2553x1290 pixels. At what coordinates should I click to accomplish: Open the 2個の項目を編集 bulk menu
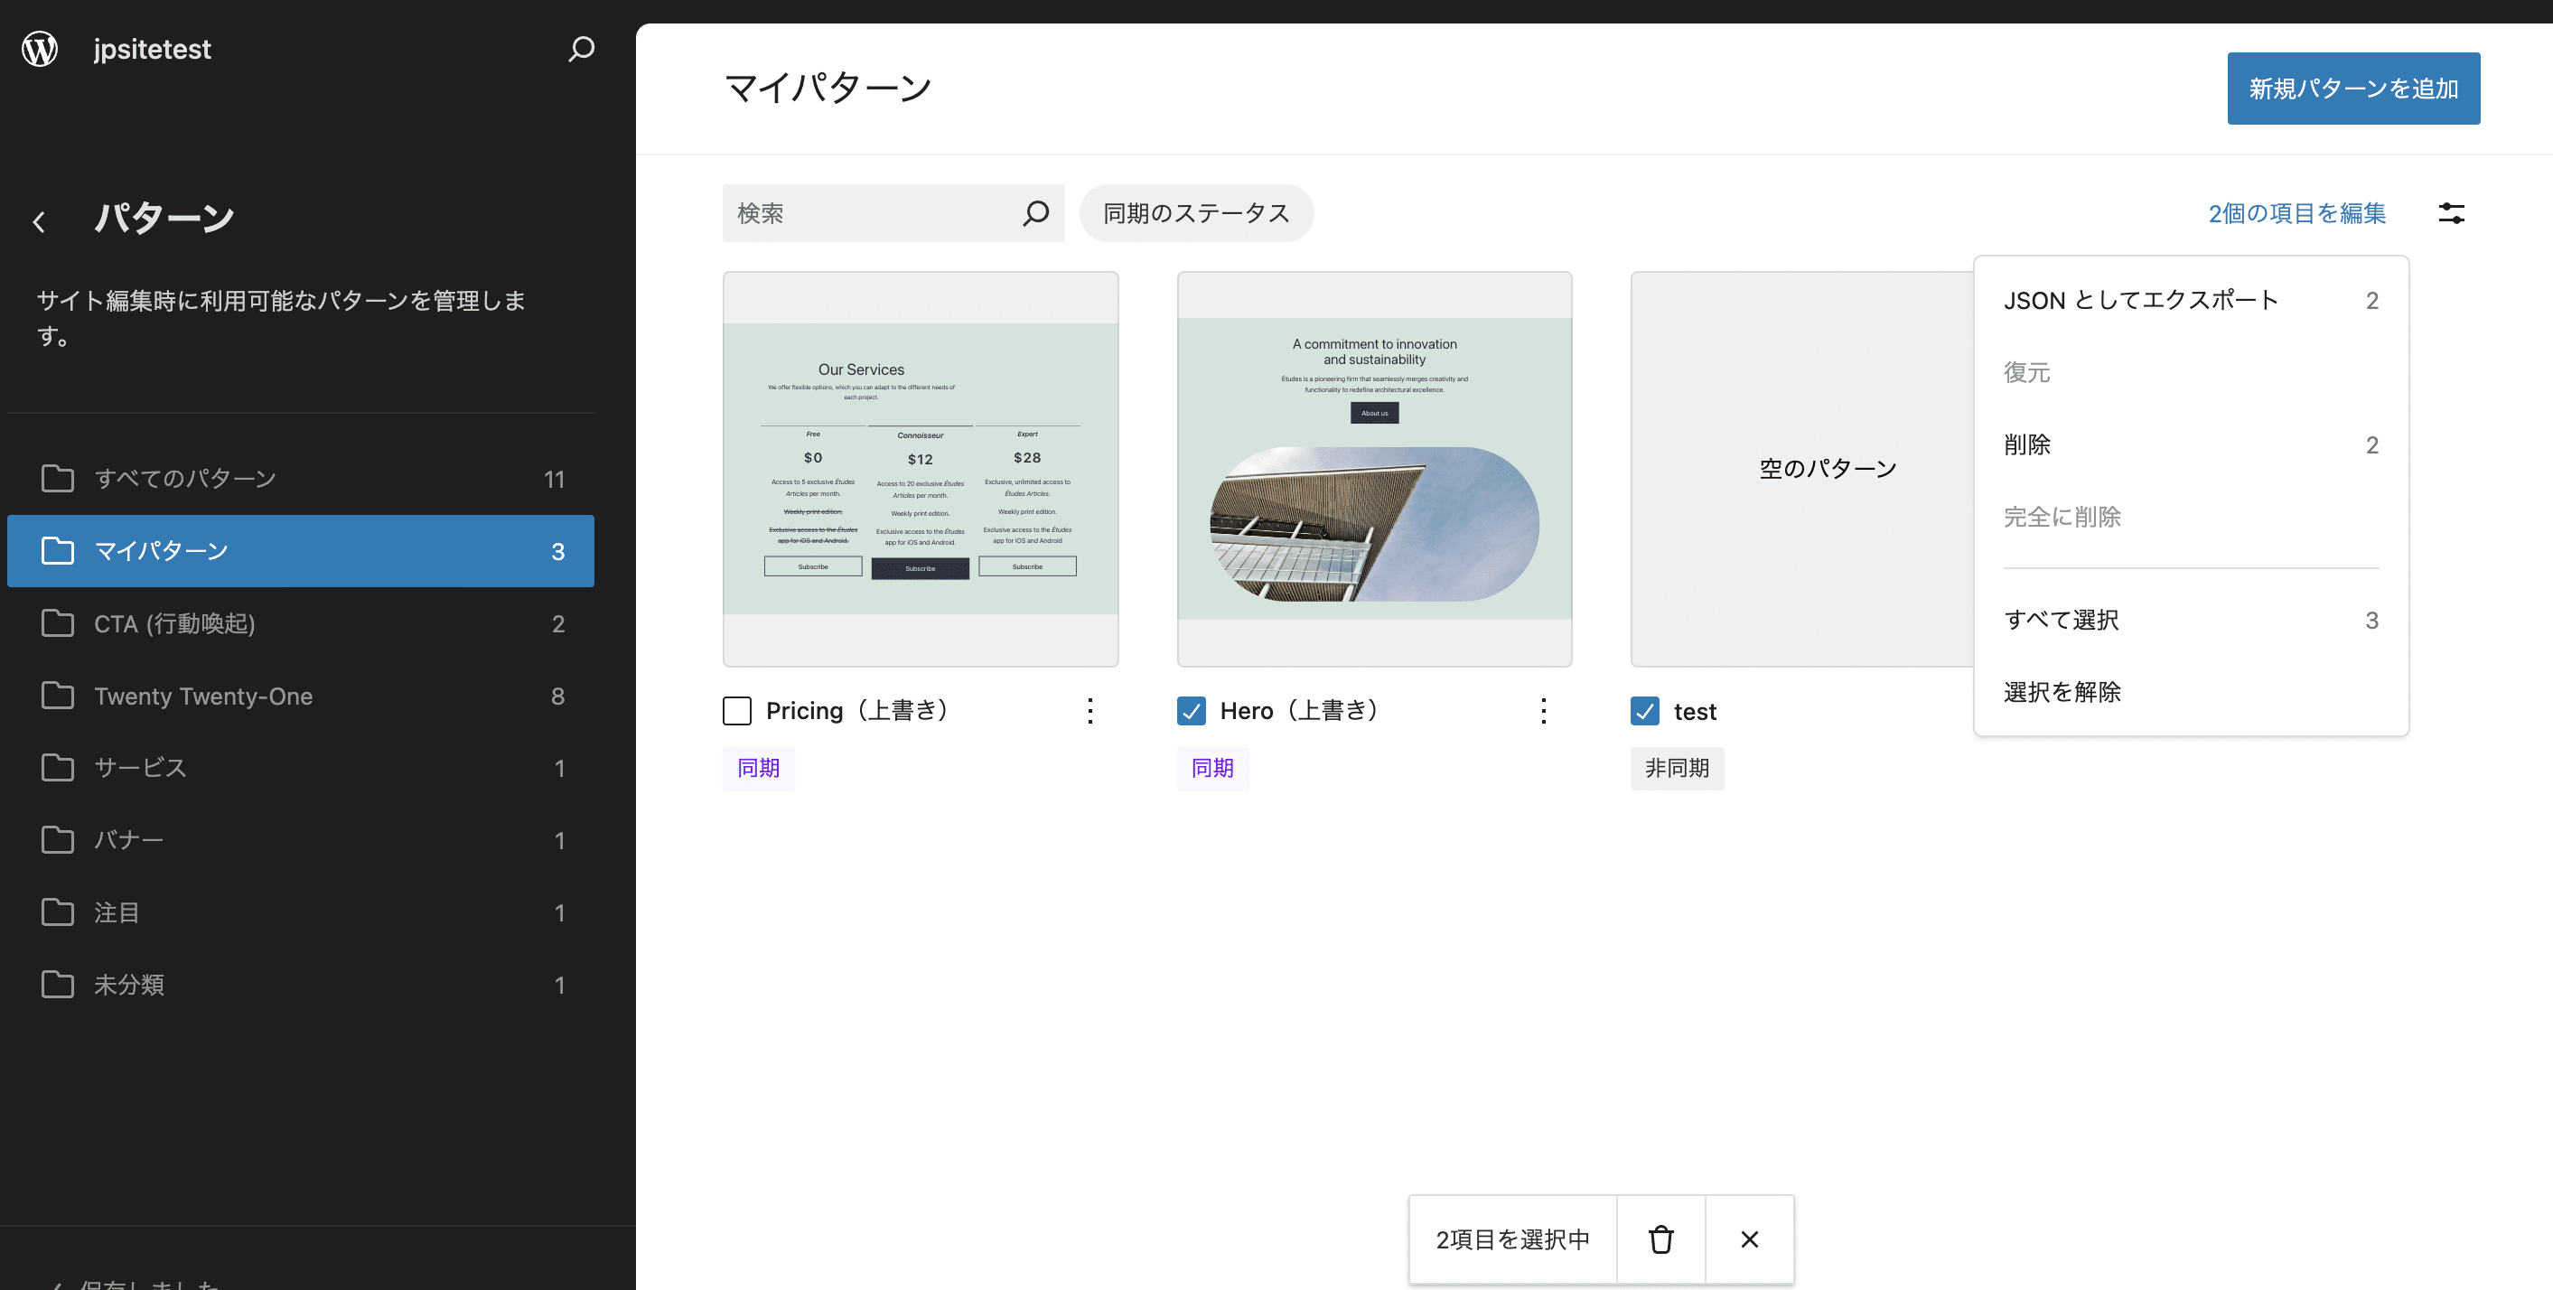point(2296,213)
